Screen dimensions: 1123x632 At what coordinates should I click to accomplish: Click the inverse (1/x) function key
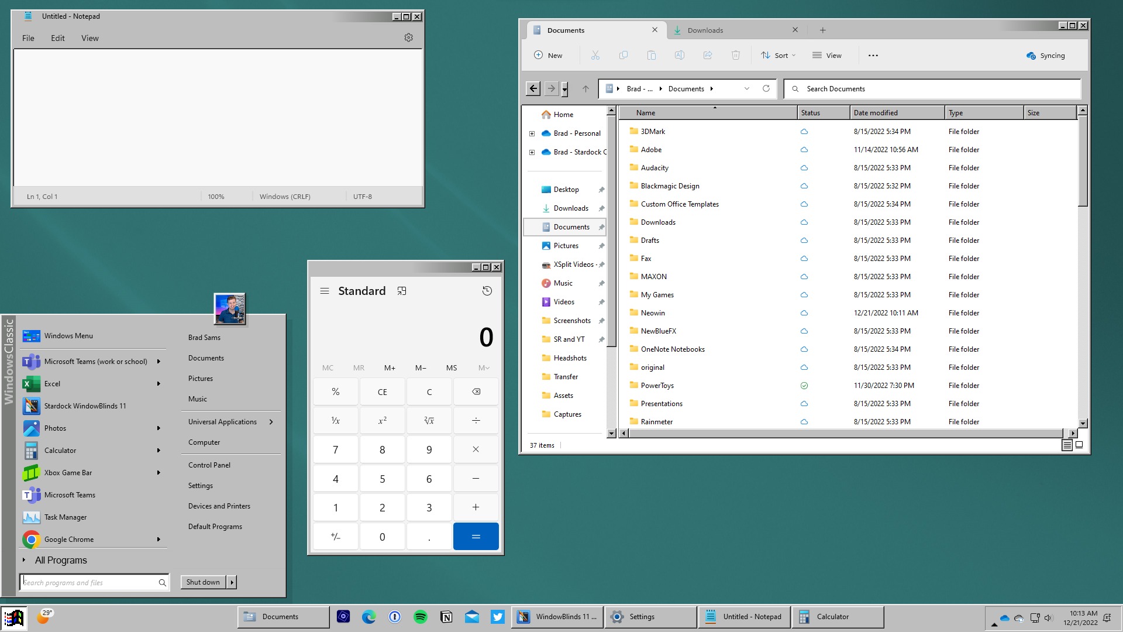click(x=336, y=420)
